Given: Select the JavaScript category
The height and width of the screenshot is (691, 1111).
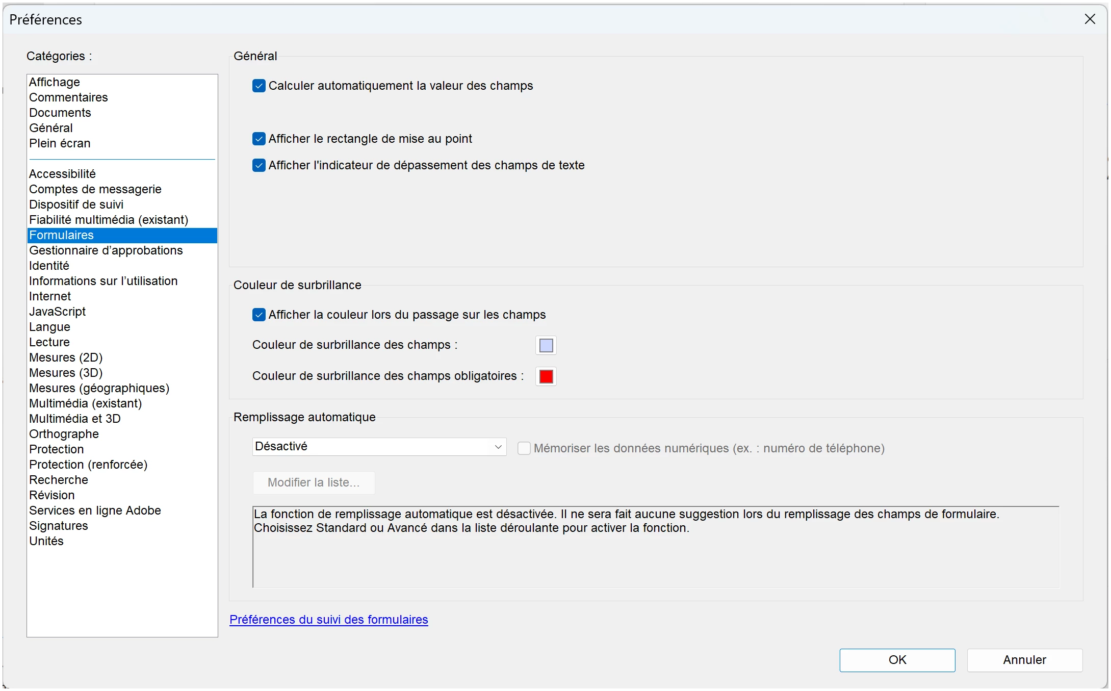Looking at the screenshot, I should pos(57,312).
